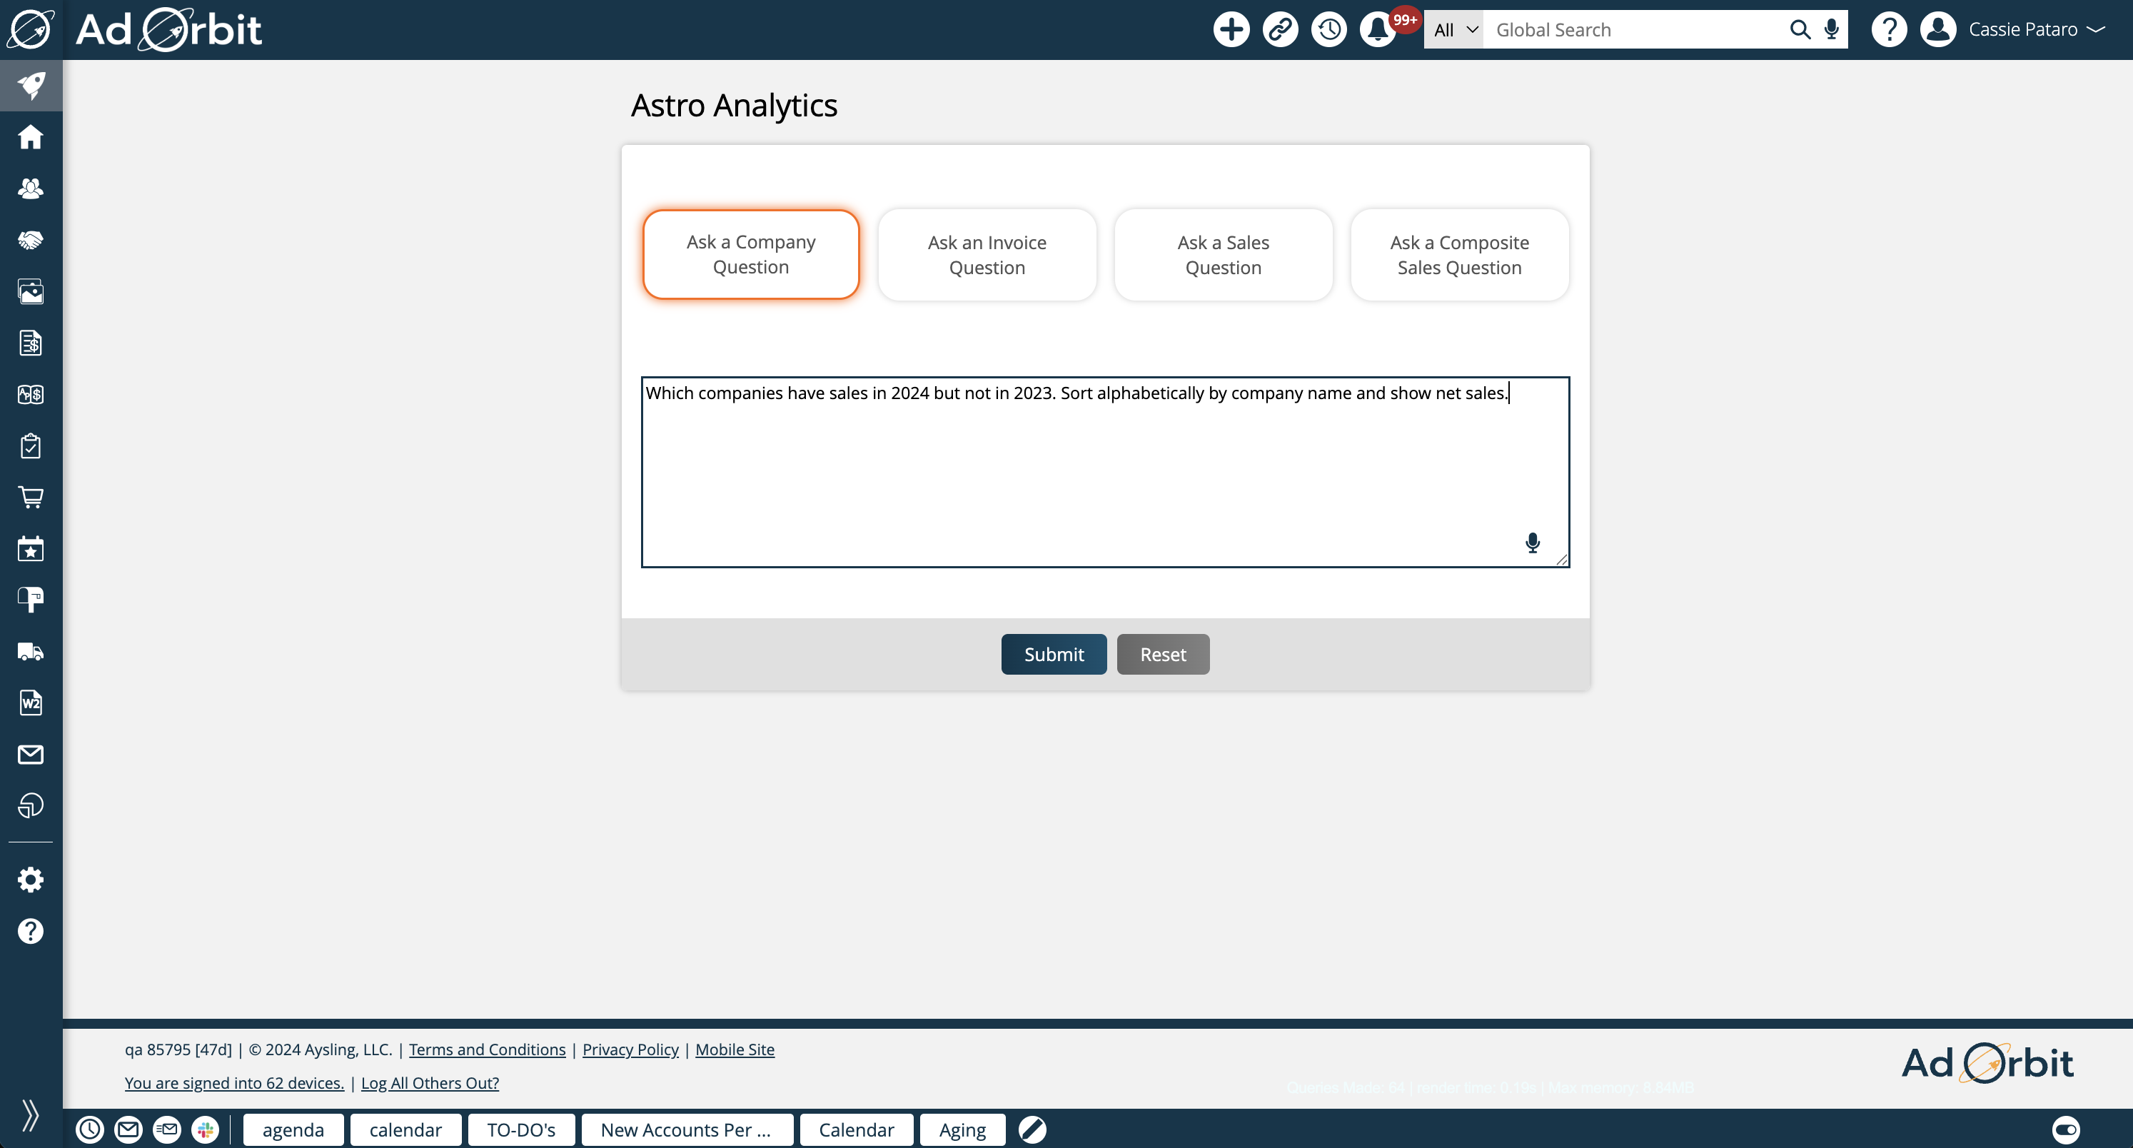The image size is (2133, 1148).
Task: Click You are signed into 62 devices link
Action: click(x=234, y=1082)
